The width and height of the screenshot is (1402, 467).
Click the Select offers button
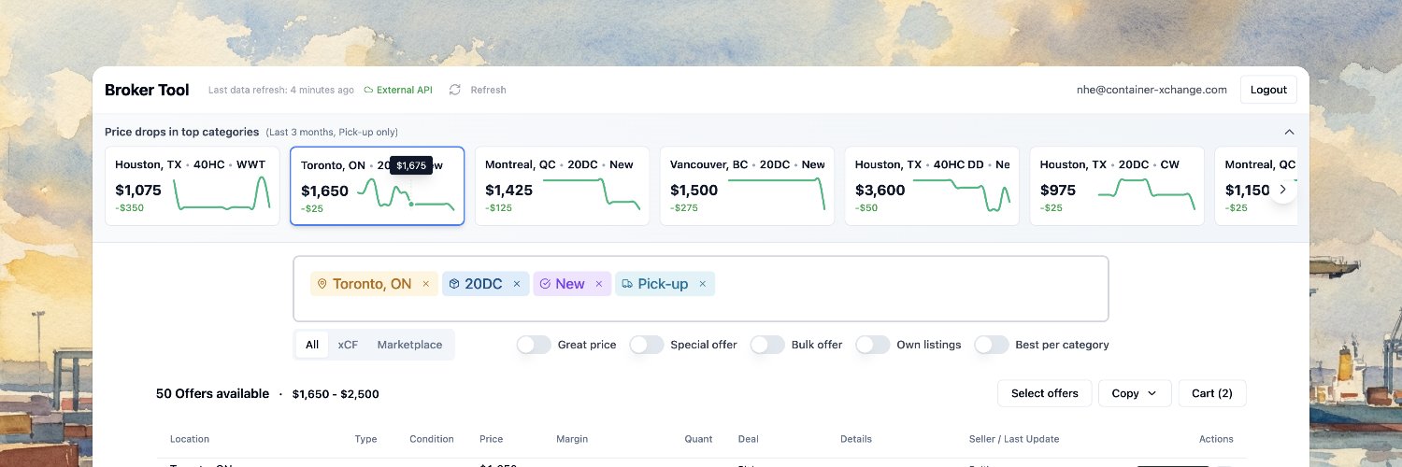coord(1044,393)
